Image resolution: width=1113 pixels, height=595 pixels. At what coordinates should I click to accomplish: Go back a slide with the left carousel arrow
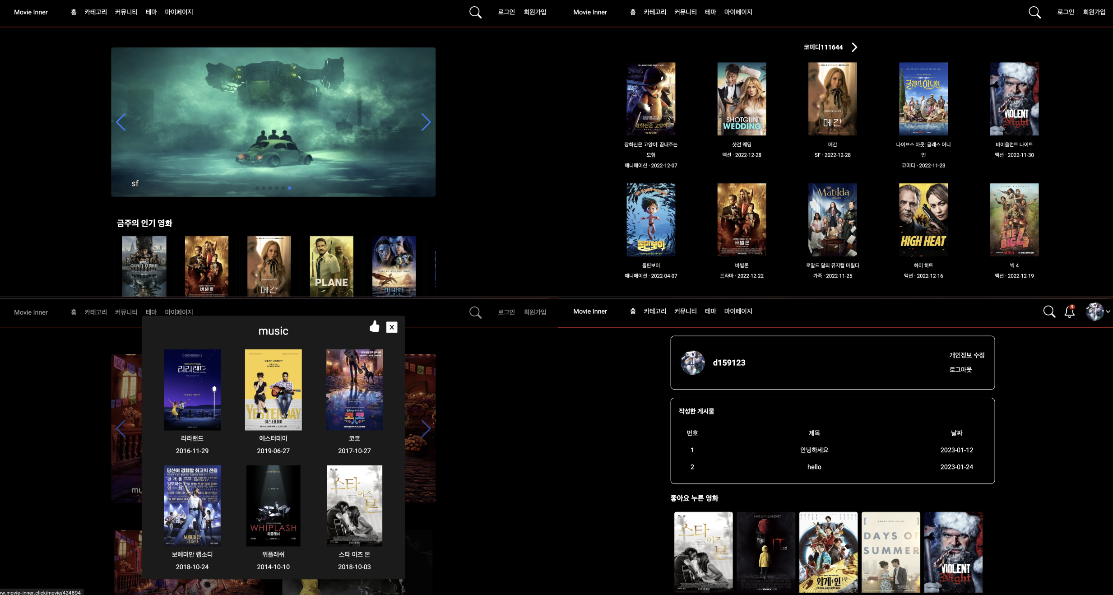121,122
